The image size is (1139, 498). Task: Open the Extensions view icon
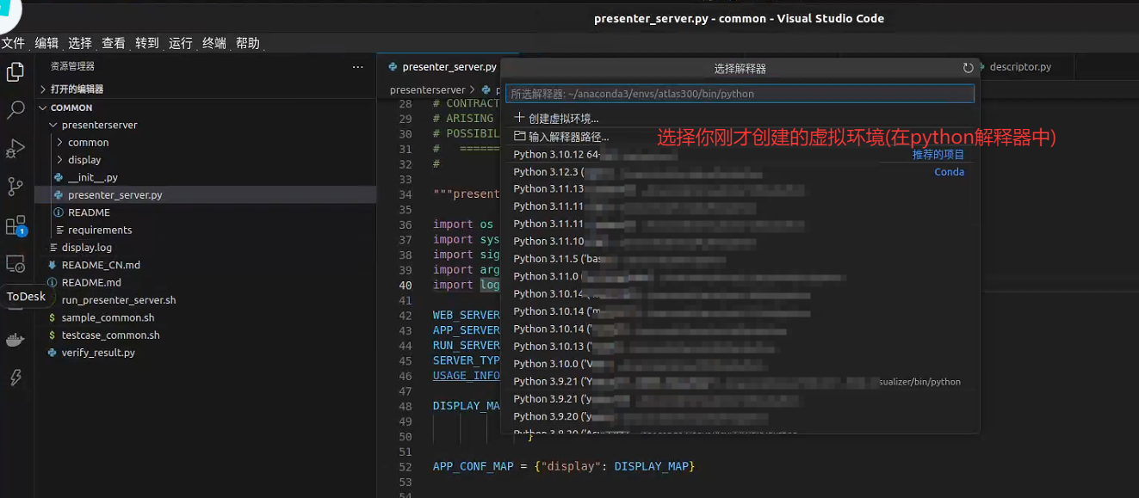pyautogui.click(x=15, y=225)
